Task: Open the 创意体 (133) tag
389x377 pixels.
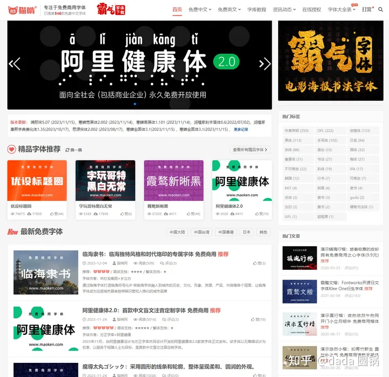Action: (x=363, y=131)
